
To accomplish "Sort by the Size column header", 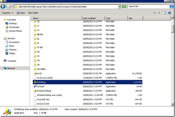I will click(135, 18).
